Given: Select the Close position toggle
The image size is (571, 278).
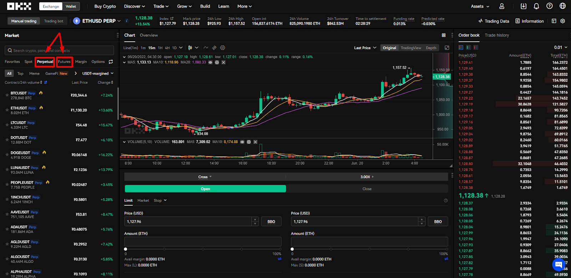Looking at the screenshot, I should 367,189.
